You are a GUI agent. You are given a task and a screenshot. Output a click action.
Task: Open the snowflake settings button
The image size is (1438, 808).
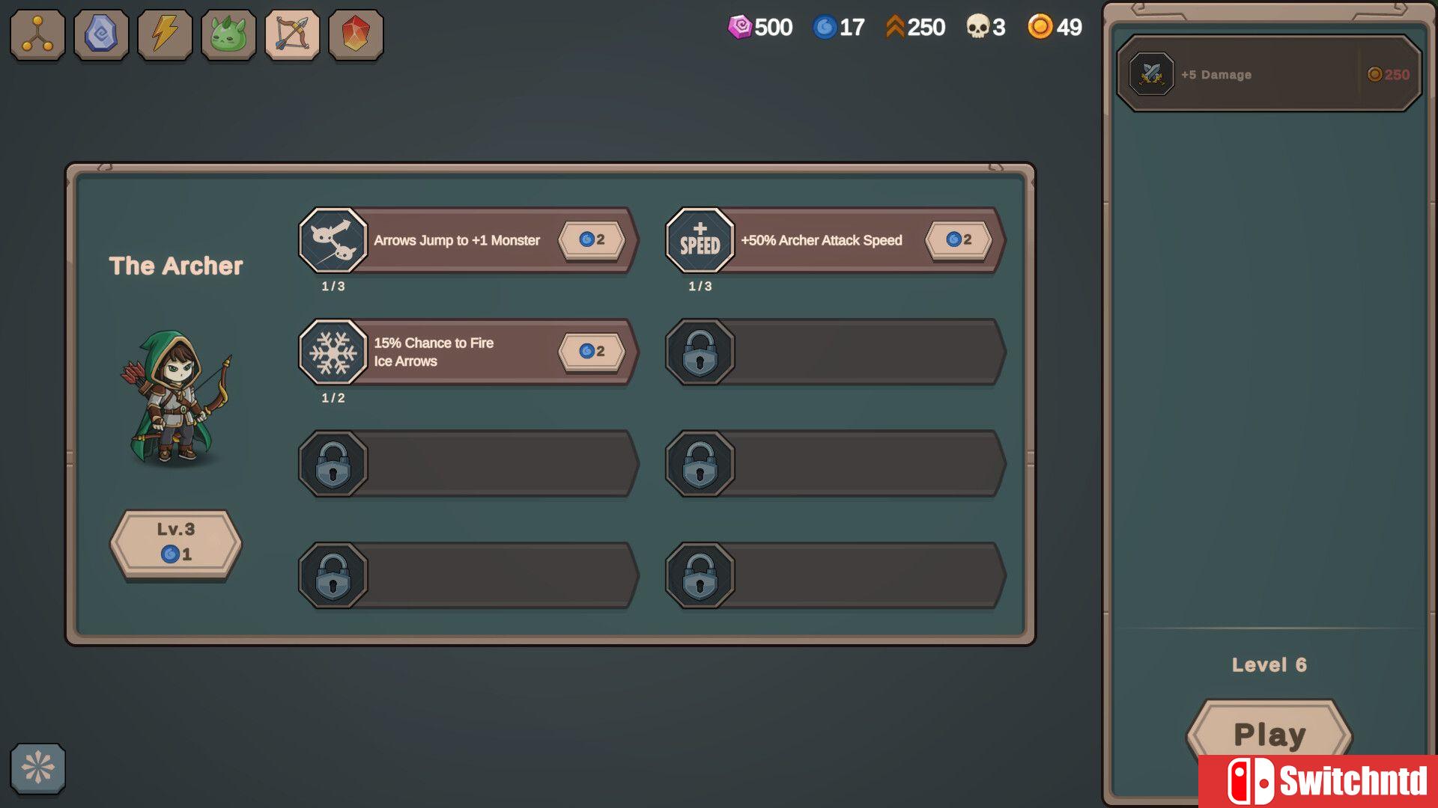click(37, 768)
